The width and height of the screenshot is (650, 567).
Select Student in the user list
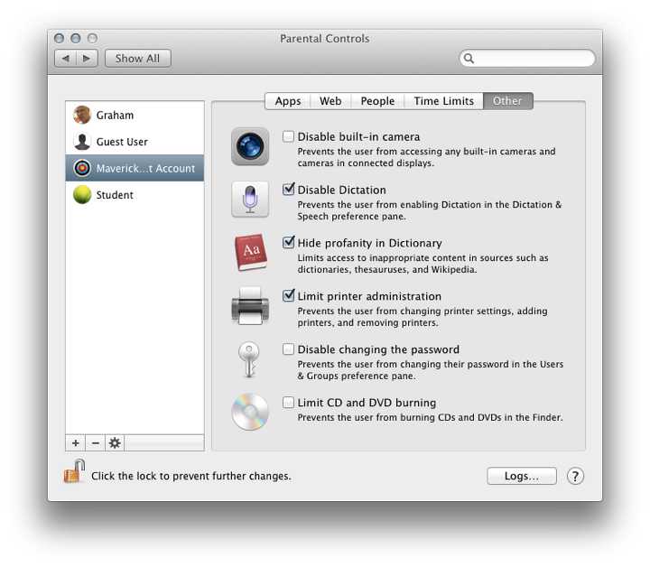tap(135, 194)
